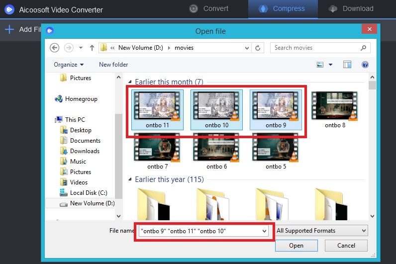Open the help icon
Viewport: 396px width, 264px height.
(x=365, y=65)
